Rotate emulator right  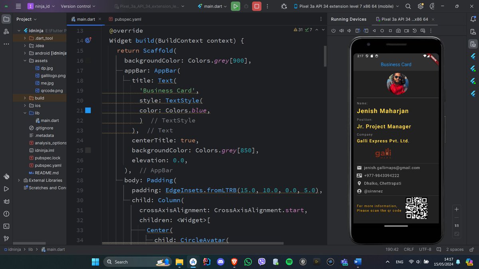(x=366, y=31)
